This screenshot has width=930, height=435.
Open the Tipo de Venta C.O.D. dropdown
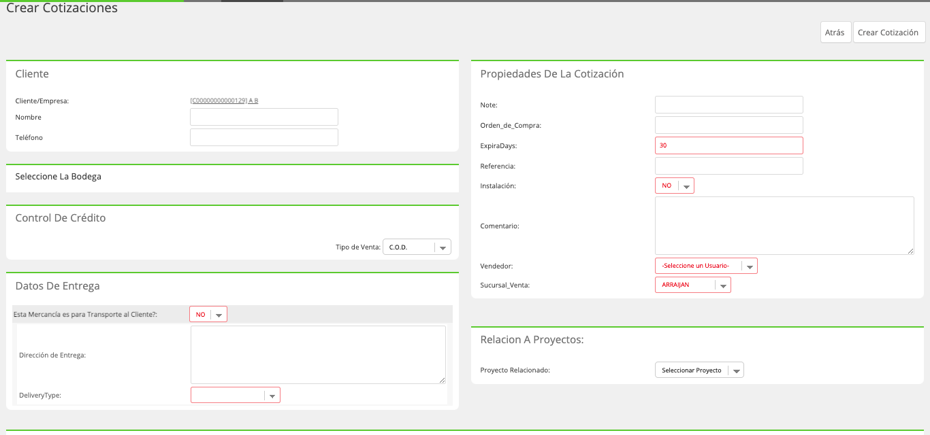417,247
